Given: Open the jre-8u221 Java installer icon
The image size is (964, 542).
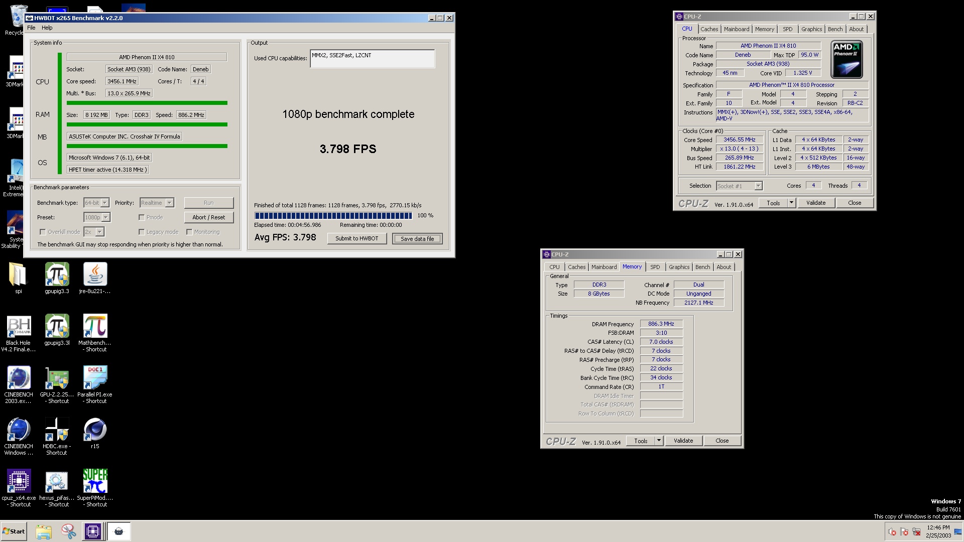Looking at the screenshot, I should [95, 279].
